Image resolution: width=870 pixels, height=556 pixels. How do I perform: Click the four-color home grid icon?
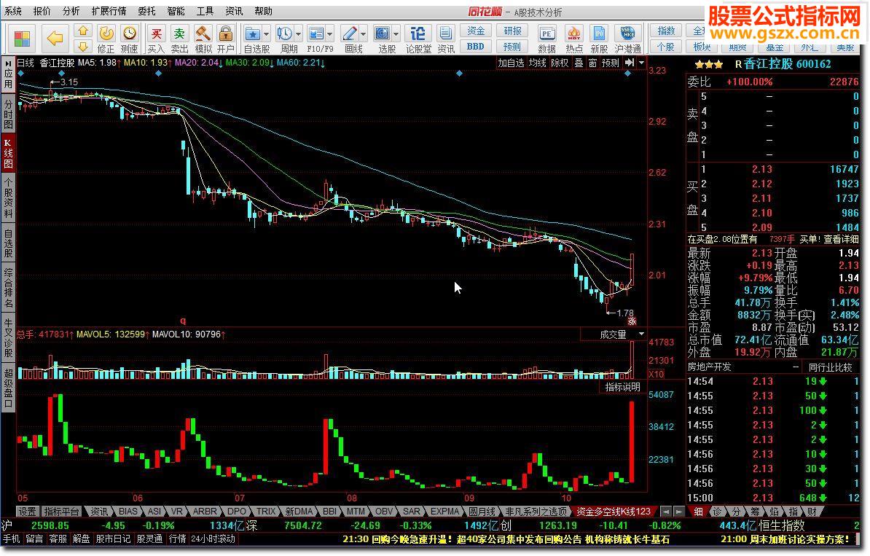tap(22, 39)
